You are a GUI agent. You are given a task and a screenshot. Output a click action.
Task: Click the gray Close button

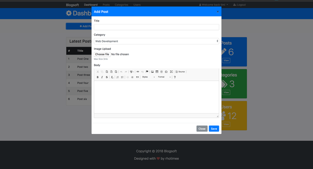click(202, 129)
